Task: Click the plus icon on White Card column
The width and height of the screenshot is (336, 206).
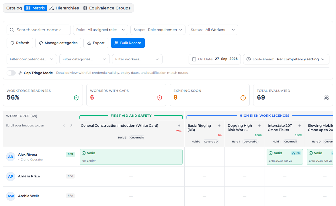Action: click(x=179, y=126)
